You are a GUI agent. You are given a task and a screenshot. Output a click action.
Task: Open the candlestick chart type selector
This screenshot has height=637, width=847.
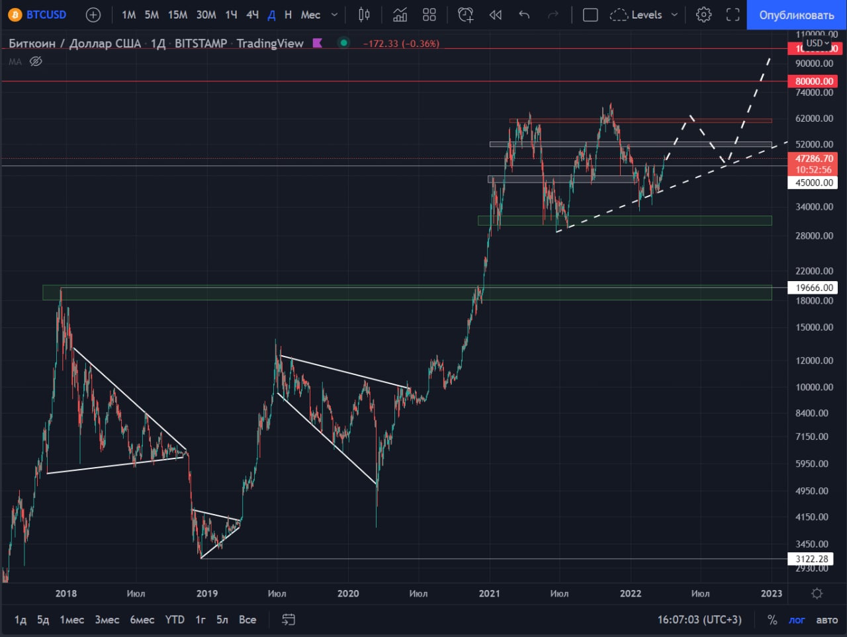point(364,15)
